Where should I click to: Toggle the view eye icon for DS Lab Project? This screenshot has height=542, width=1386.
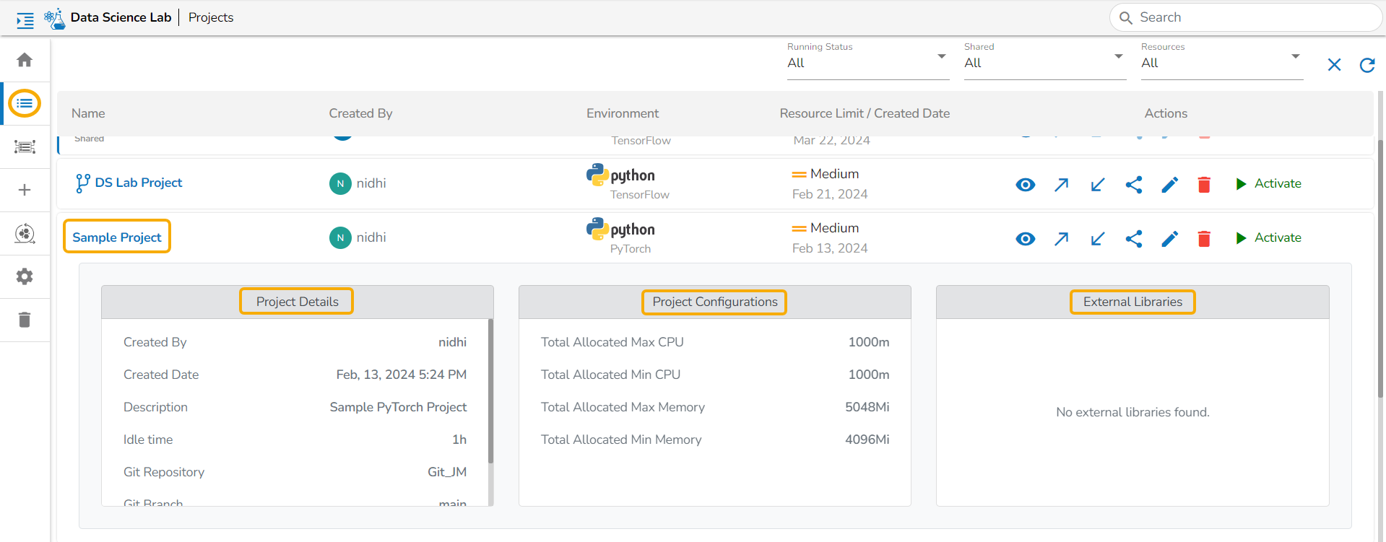coord(1025,185)
